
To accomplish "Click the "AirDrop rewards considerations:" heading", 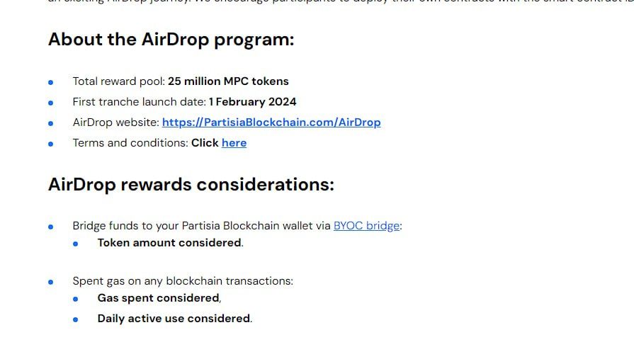I will (x=191, y=185).
